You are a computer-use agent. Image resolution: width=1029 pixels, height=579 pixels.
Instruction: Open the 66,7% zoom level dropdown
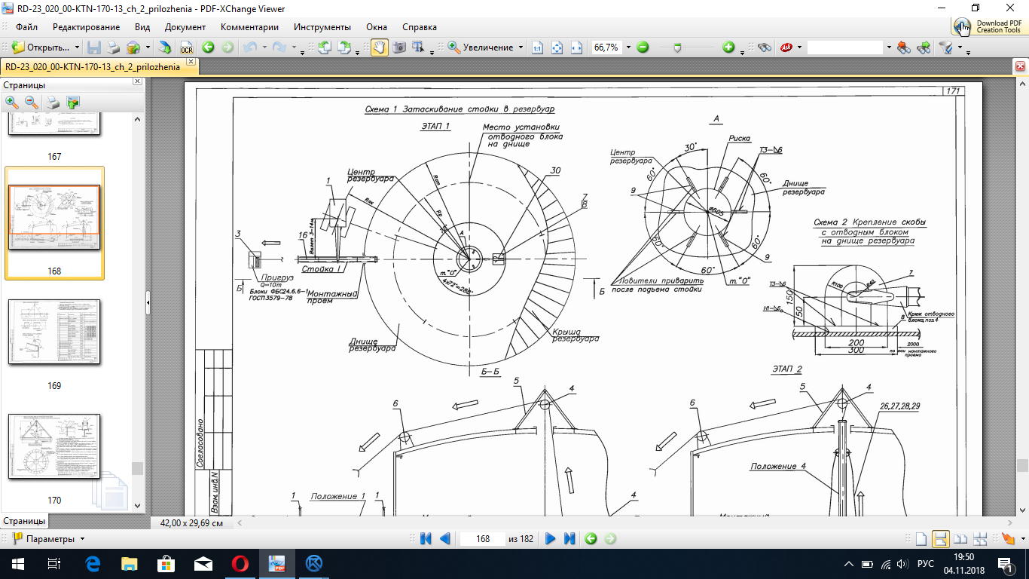627,47
